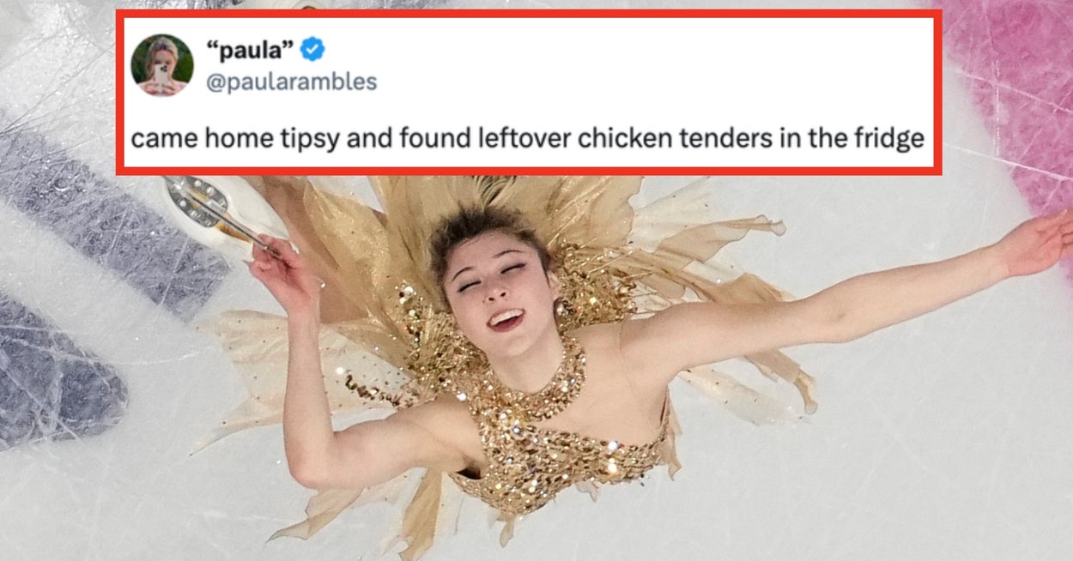Click the skater's hair bun
The image size is (1073, 561).
(x=481, y=225)
